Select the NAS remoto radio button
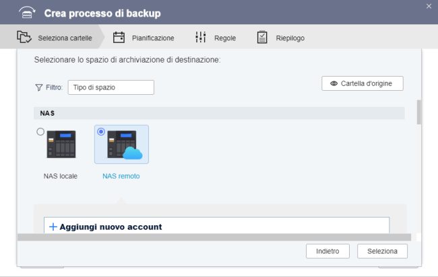Image resolution: width=438 pixels, height=277 pixels. click(101, 132)
